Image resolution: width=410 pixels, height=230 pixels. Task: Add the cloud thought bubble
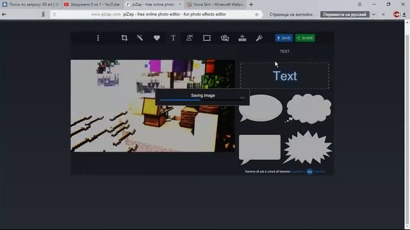pos(309,108)
